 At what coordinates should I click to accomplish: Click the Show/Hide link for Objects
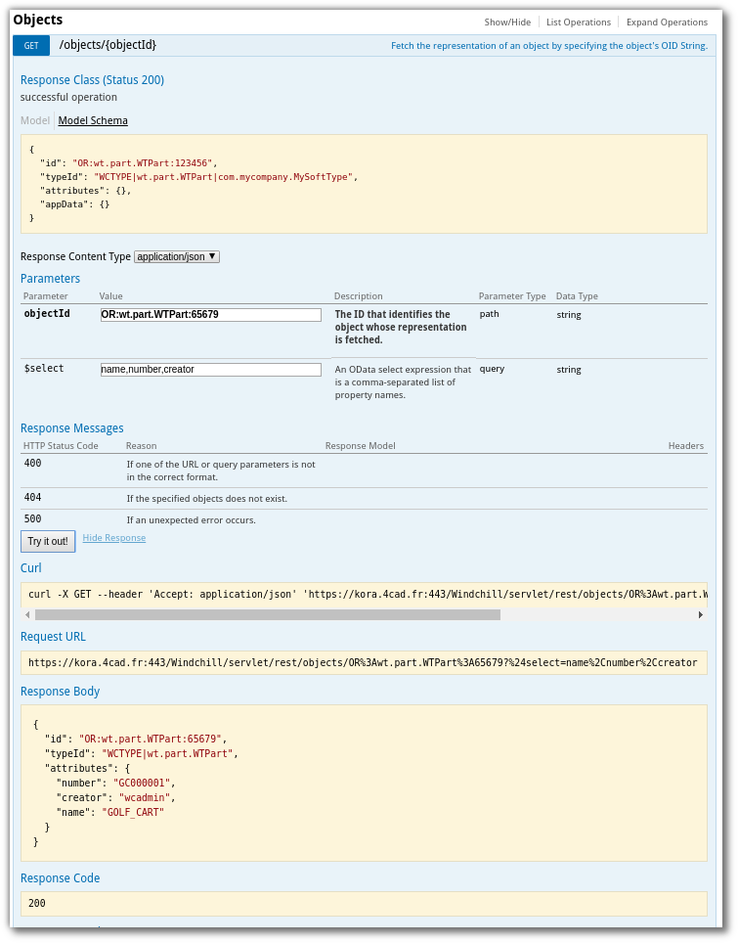click(x=507, y=22)
